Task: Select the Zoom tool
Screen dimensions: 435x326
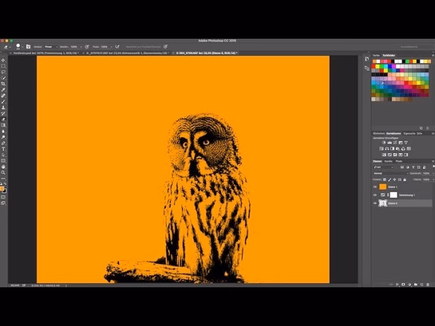Action: click(x=3, y=173)
